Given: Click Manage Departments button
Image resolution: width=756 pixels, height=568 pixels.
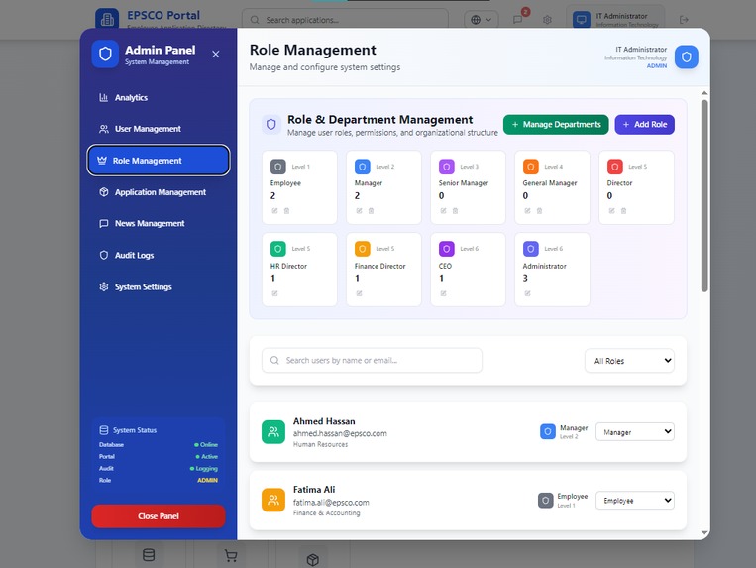Looking at the screenshot, I should [x=556, y=124].
